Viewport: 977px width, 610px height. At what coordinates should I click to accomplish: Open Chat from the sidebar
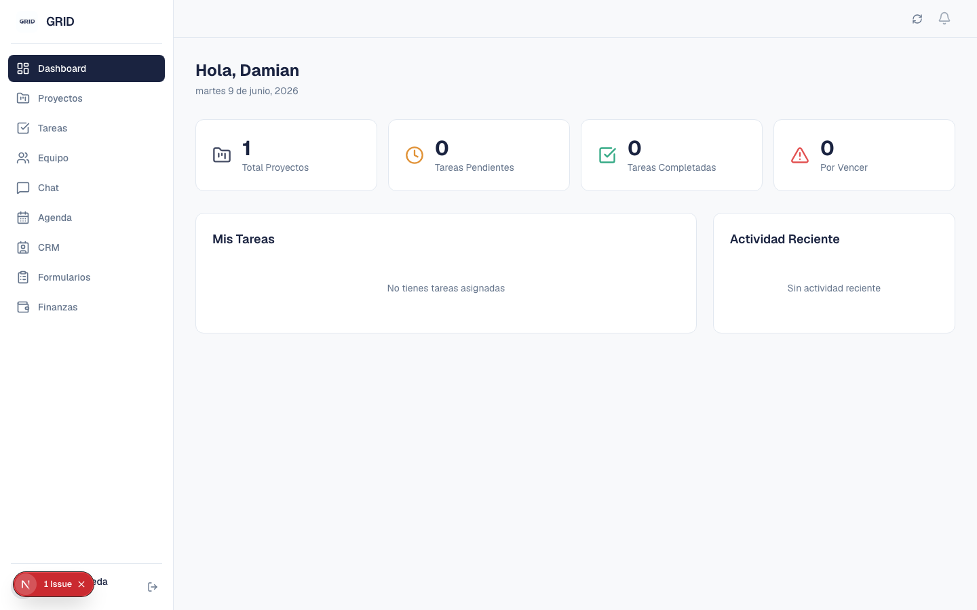[x=86, y=188]
